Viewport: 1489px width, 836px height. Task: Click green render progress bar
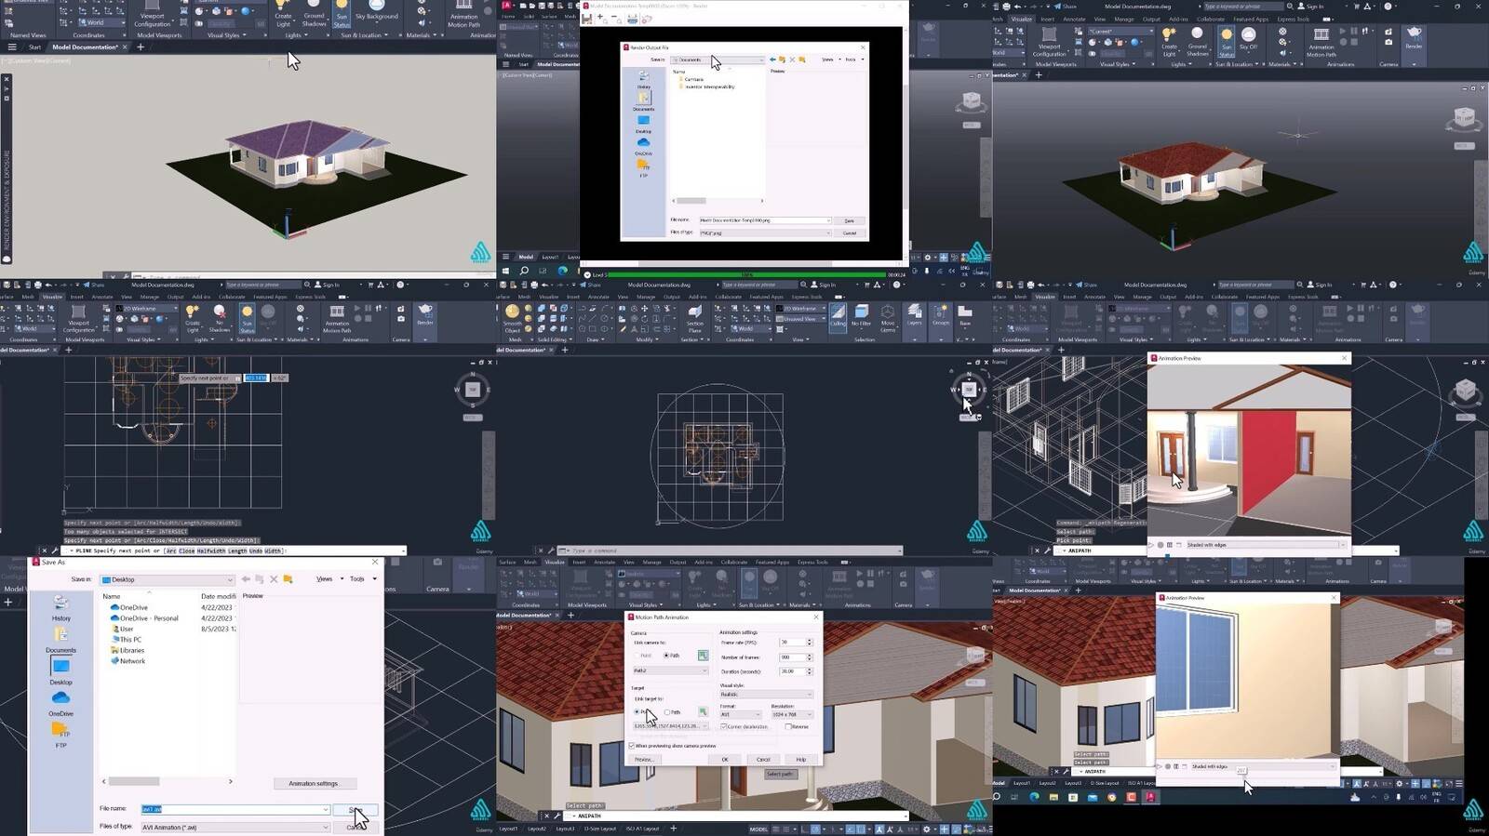745,274
